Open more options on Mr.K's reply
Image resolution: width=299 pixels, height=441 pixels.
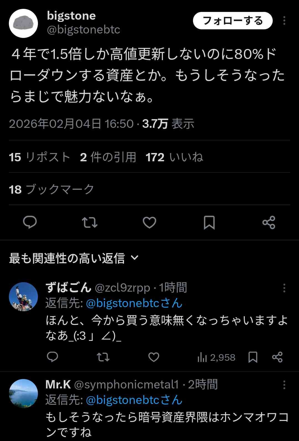coord(284,385)
